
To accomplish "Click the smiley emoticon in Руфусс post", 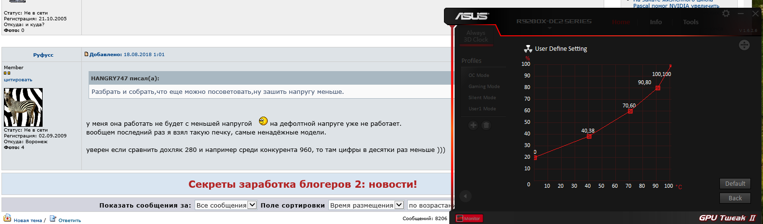I will (x=263, y=121).
